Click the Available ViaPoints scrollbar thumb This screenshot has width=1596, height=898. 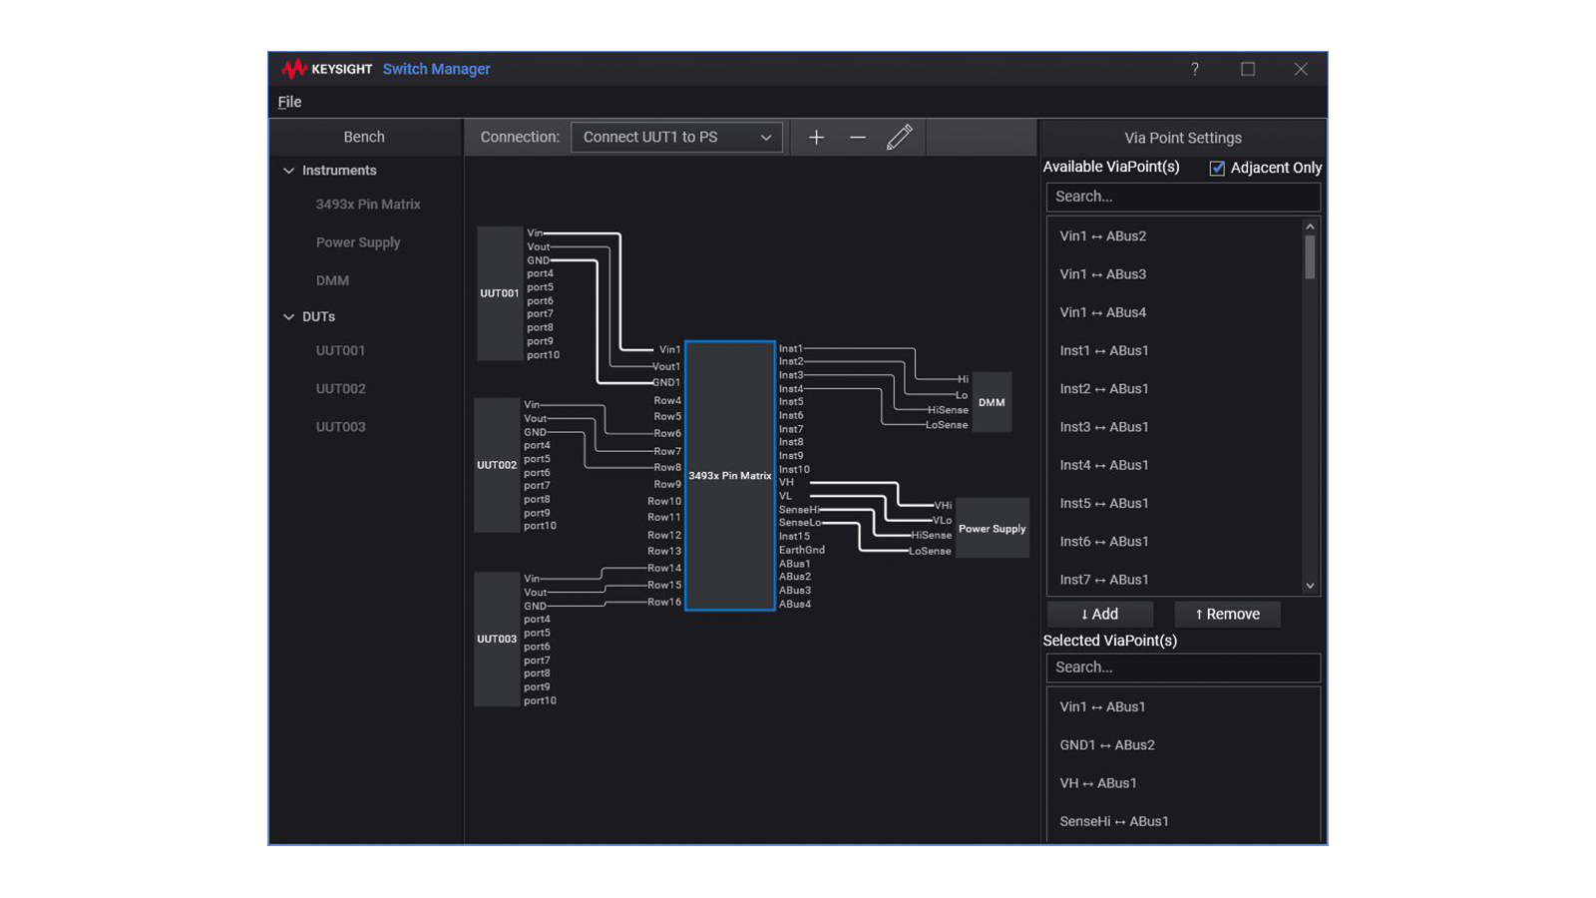(x=1310, y=257)
